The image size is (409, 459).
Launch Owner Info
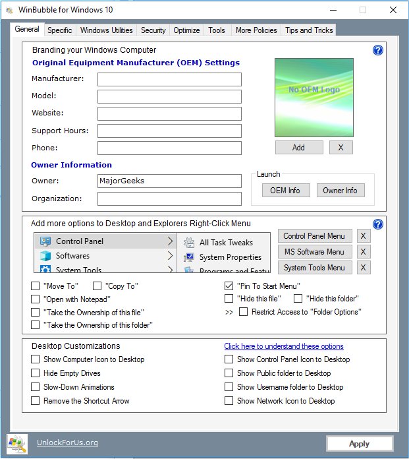(341, 191)
